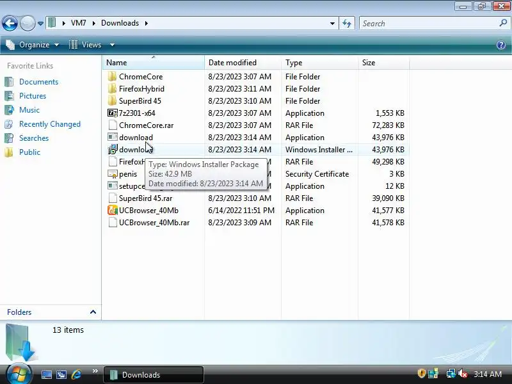Click the Music sidebar icon

[9, 109]
